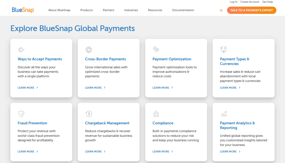Click the Payment Types & Currencies icon
Image resolution: width=285 pixels, height=163 pixels.
pyautogui.click(x=223, y=49)
